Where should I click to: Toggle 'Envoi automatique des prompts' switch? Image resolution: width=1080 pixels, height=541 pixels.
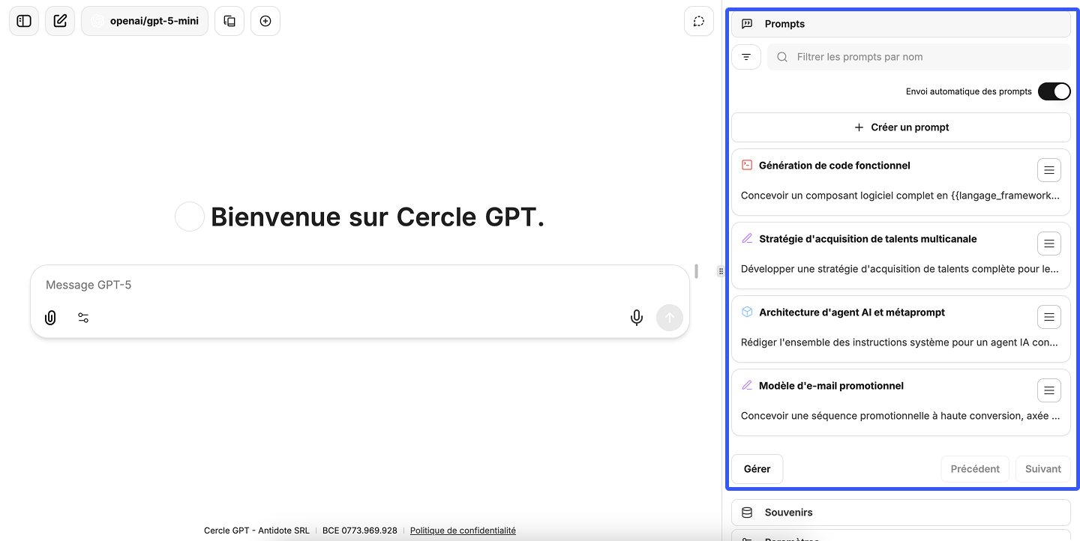click(x=1054, y=91)
